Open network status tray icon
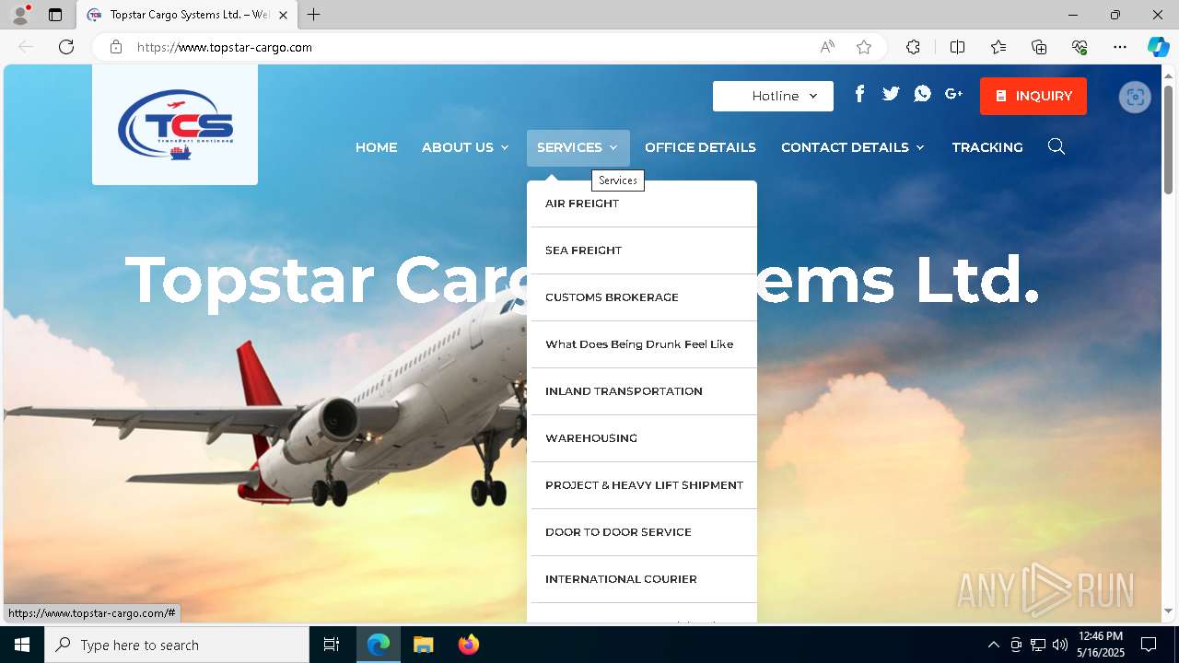The width and height of the screenshot is (1179, 663). [1038, 645]
